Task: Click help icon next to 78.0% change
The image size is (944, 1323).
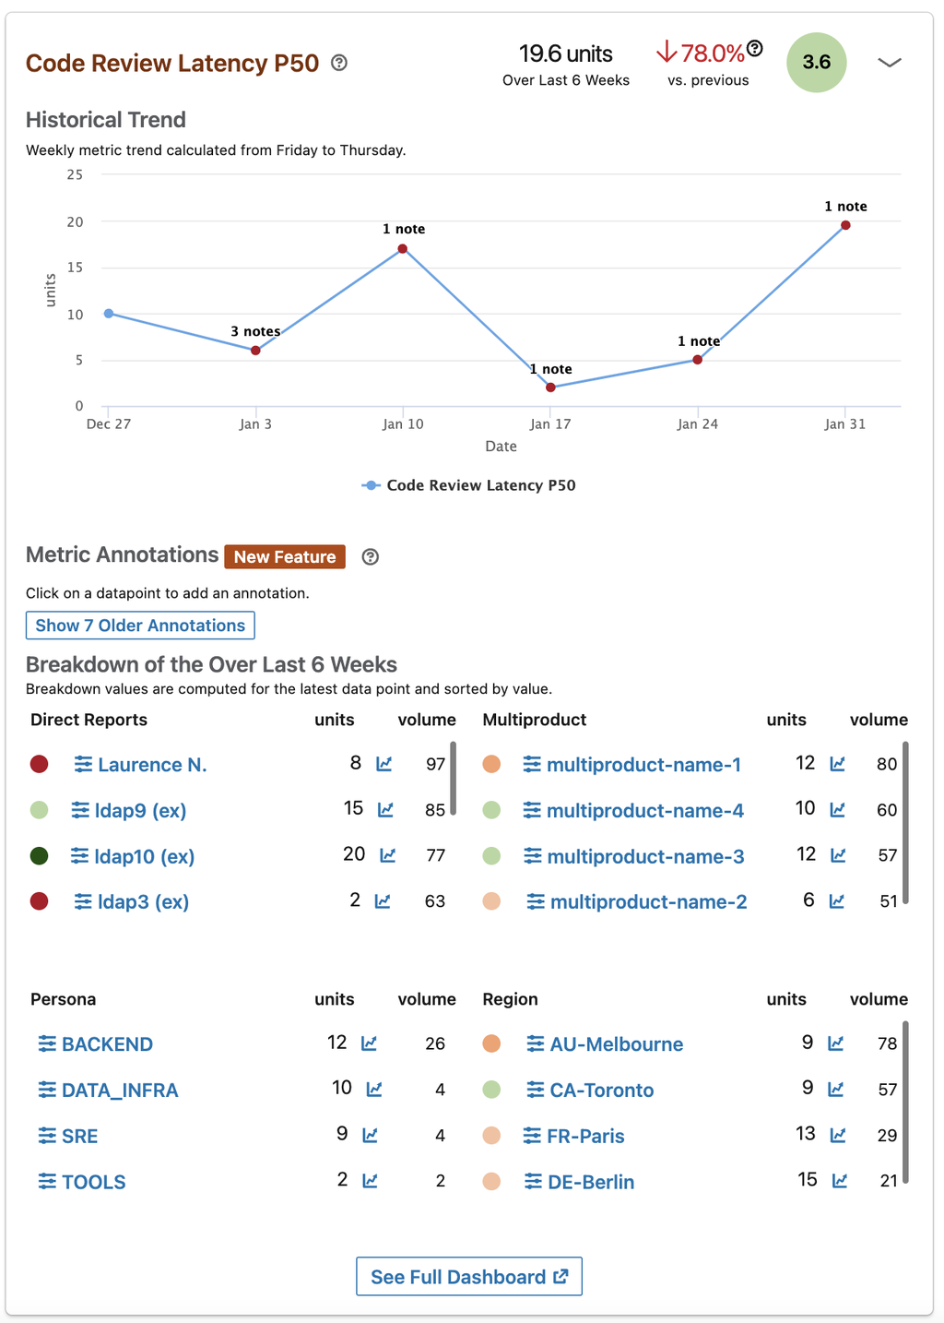Action: point(755,48)
